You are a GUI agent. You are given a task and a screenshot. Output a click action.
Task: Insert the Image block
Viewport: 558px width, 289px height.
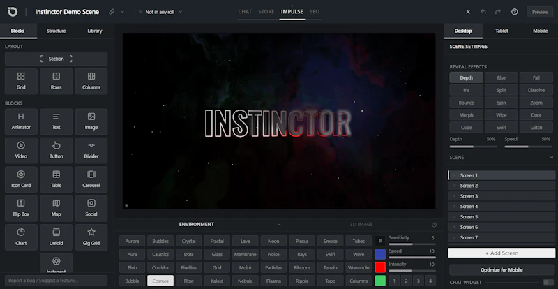click(91, 121)
